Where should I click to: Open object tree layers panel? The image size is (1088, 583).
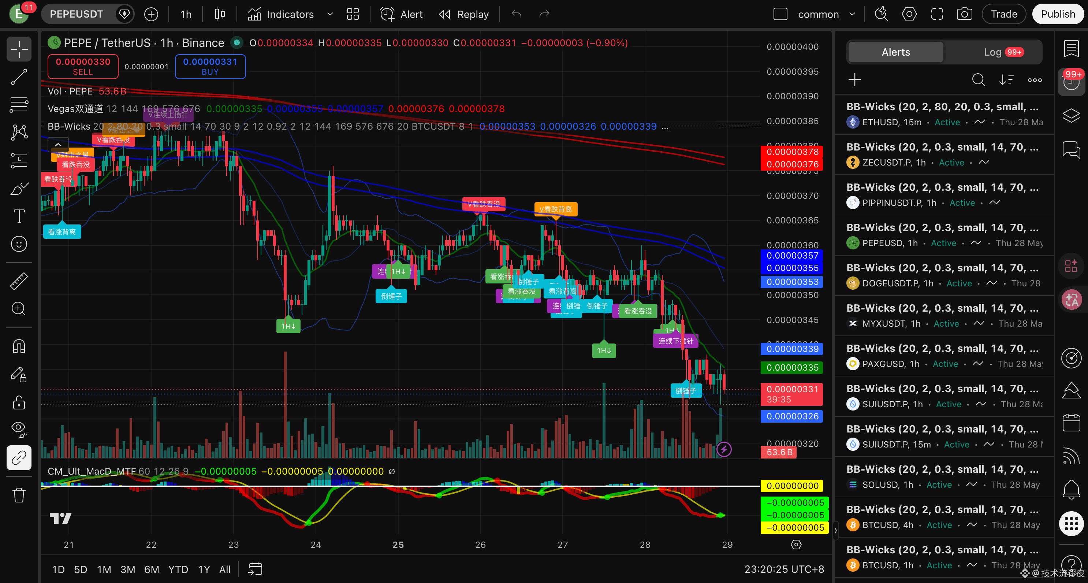1071,115
